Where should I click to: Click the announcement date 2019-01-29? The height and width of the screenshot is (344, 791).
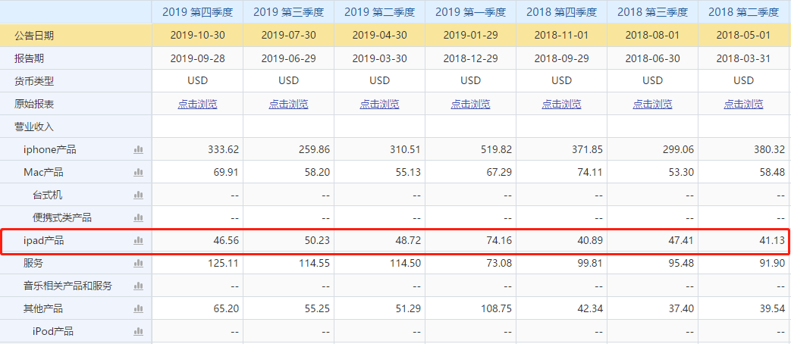[471, 36]
